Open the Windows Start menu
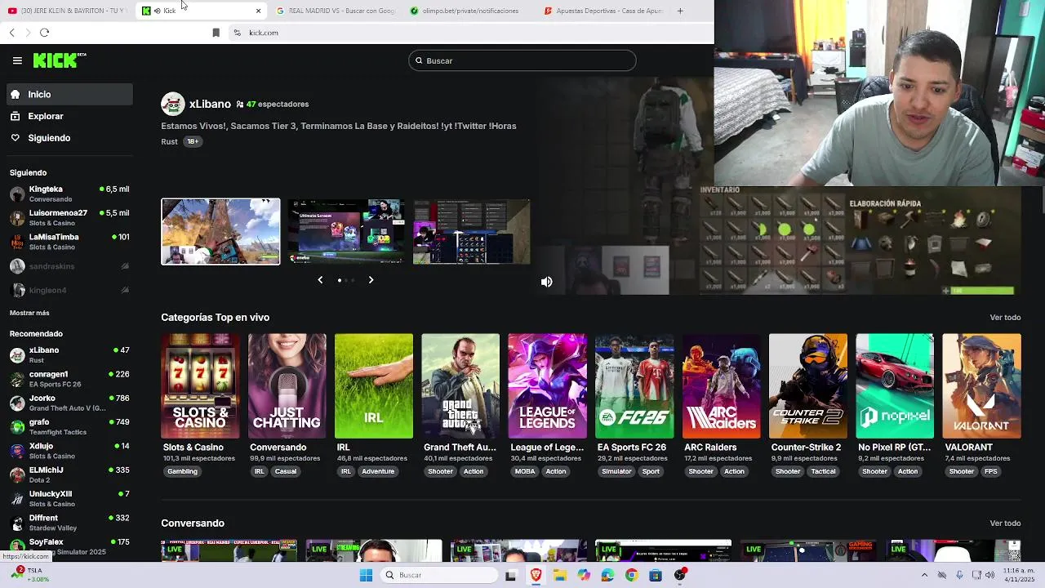This screenshot has height=588, width=1045. pos(366,575)
